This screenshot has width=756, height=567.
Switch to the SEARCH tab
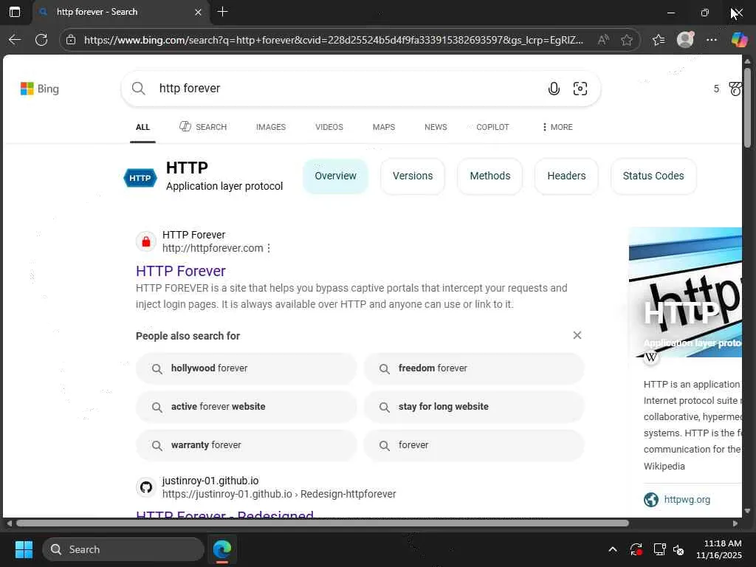(203, 127)
